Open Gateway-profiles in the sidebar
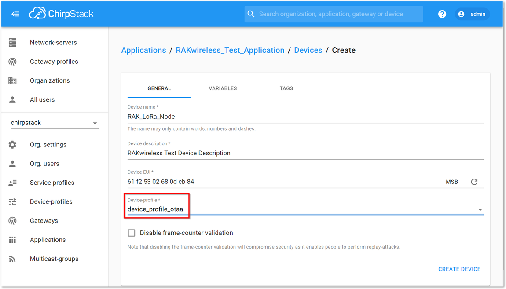 click(x=54, y=62)
